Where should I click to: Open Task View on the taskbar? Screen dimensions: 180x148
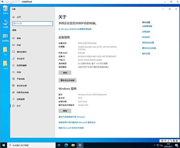(x=59, y=145)
